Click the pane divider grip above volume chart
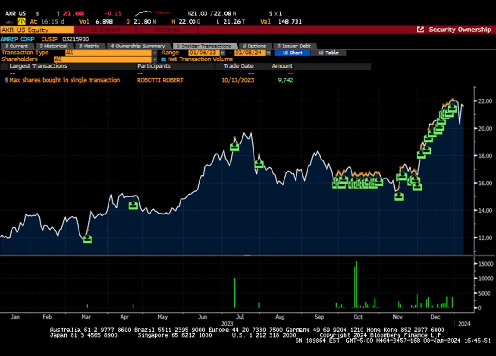The height and width of the screenshot is (356, 496). [248, 255]
